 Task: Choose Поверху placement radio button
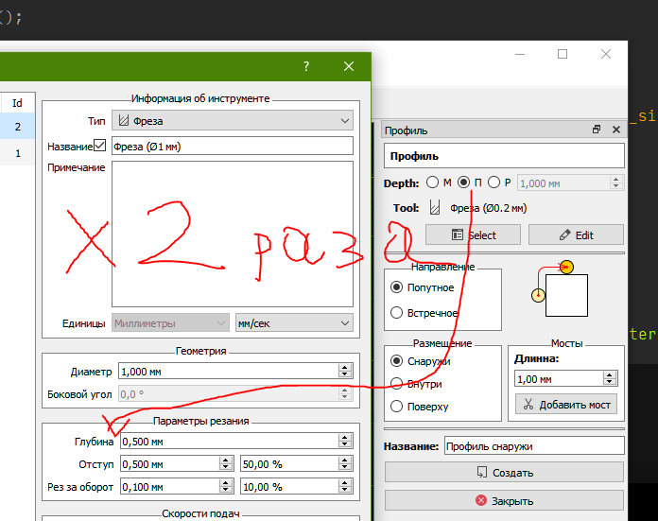pyautogui.click(x=396, y=407)
